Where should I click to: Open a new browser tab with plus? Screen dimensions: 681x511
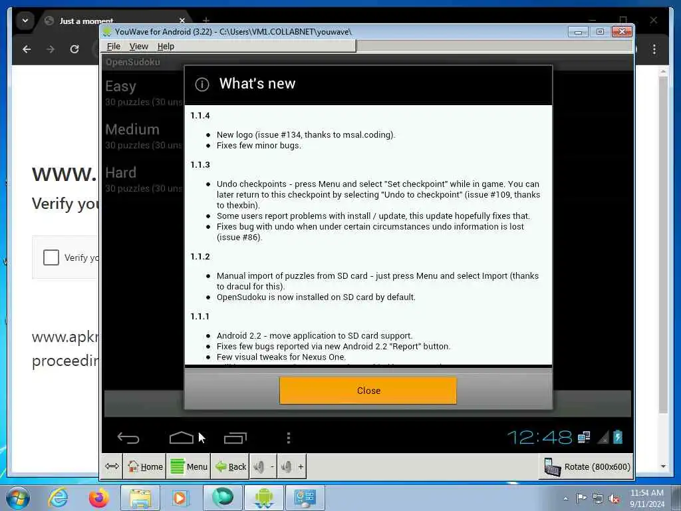(206, 21)
